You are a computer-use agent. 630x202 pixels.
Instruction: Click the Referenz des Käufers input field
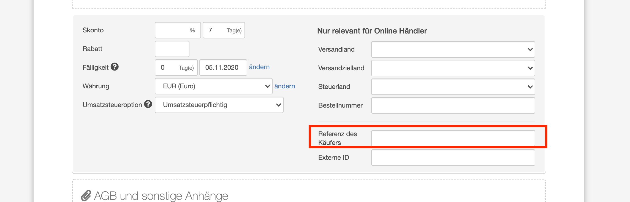pos(453,138)
